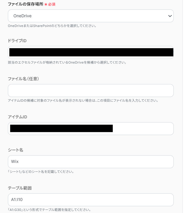The height and width of the screenshot is (213, 186).
Task: Click the テーブル範囲 field showing A1:I10
Action: [91, 200]
